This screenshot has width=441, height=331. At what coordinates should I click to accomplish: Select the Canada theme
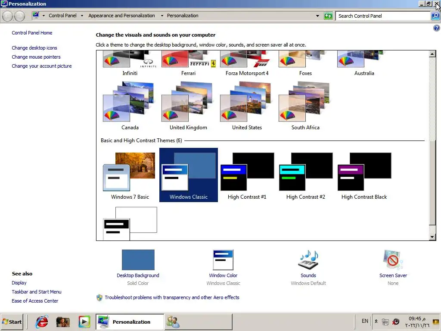point(130,106)
